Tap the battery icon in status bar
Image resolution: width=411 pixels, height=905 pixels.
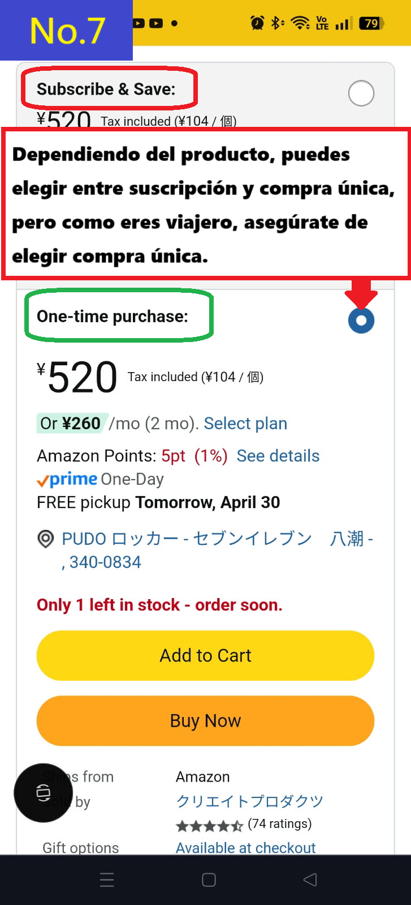coord(372,23)
